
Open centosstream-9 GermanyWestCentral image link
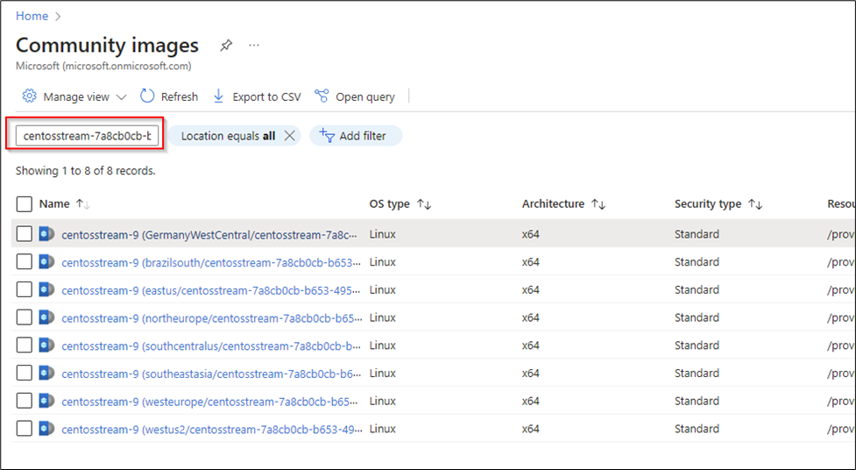(x=209, y=235)
